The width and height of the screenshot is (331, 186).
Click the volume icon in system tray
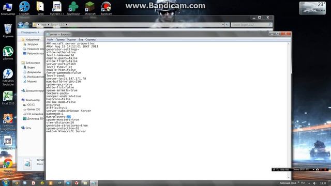coord(314,183)
